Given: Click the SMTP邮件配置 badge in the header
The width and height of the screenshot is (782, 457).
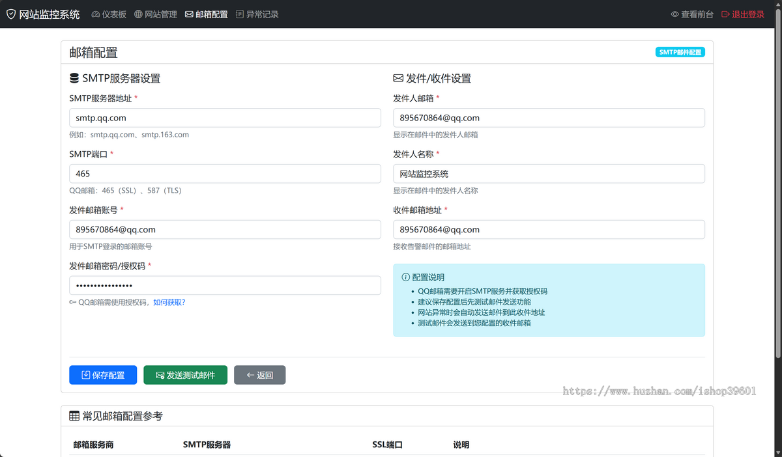Looking at the screenshot, I should tap(680, 51).
